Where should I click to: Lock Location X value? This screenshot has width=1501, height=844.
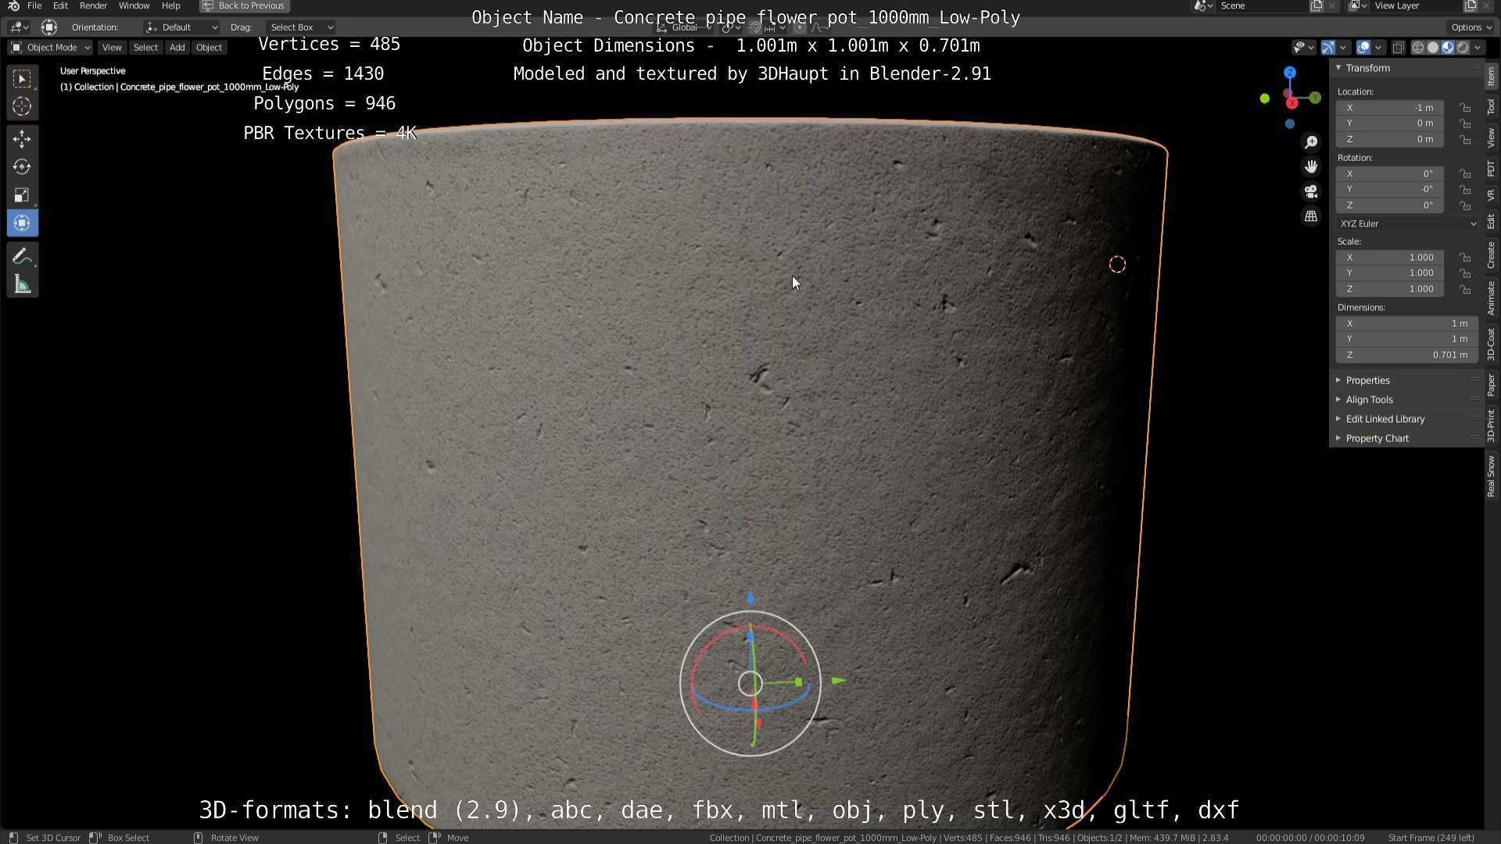coord(1465,108)
